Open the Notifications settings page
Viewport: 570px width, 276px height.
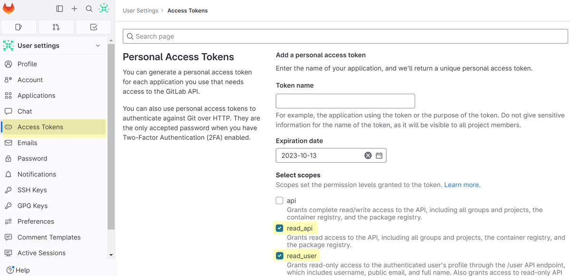point(37,174)
